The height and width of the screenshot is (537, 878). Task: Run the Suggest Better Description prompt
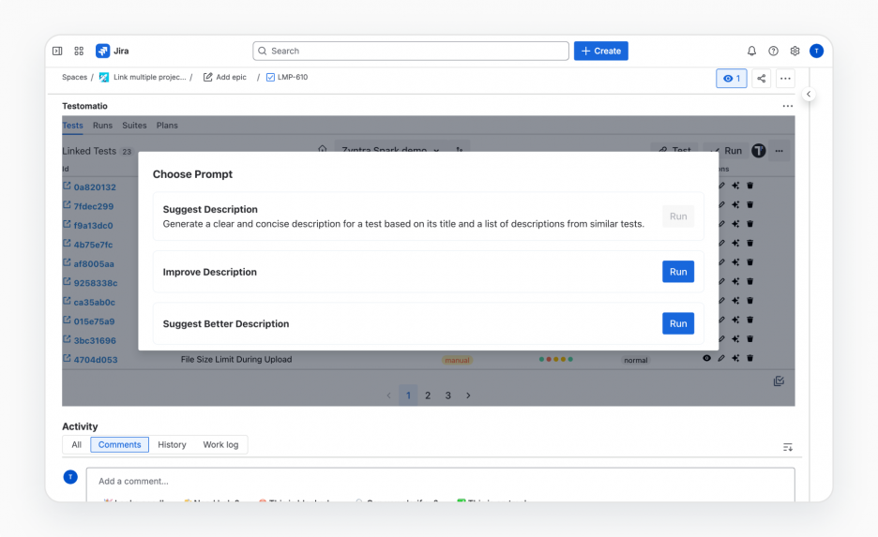[678, 323]
